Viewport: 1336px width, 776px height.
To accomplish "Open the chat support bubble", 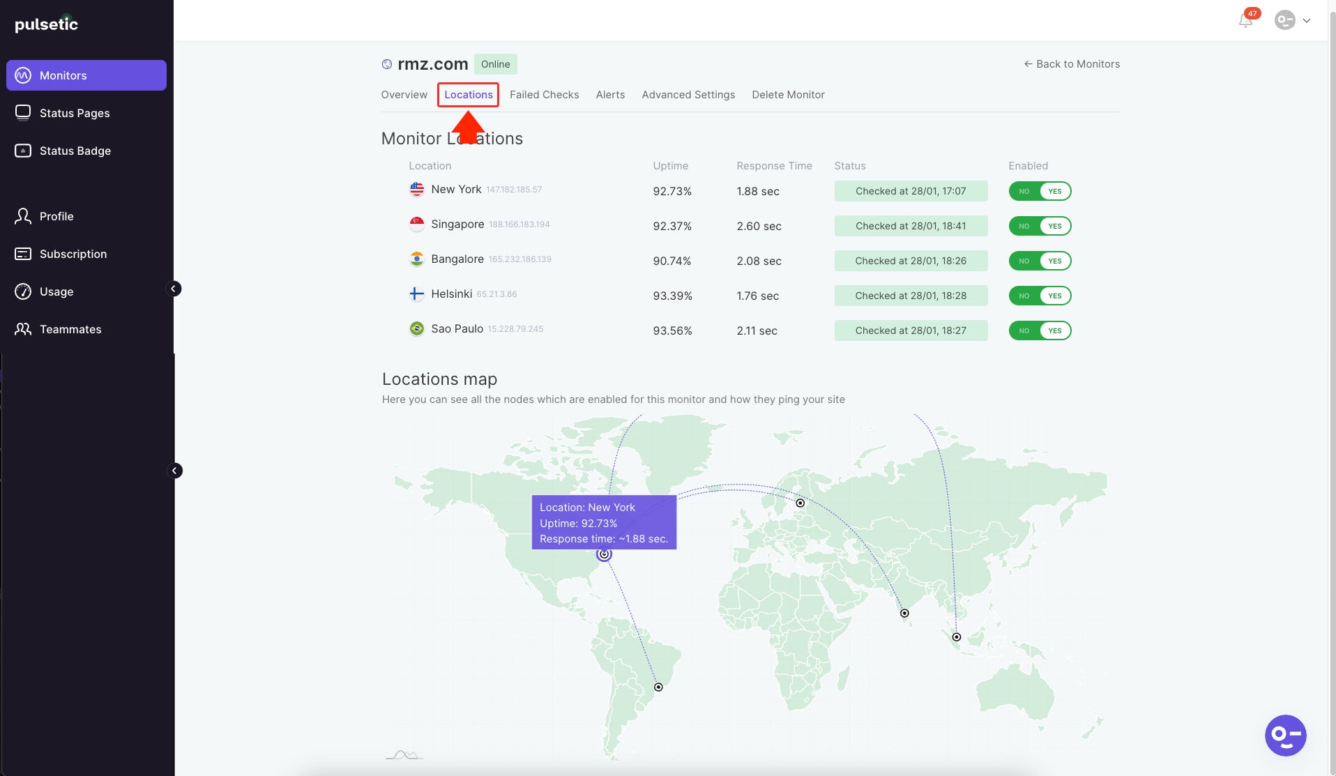I will [x=1285, y=735].
